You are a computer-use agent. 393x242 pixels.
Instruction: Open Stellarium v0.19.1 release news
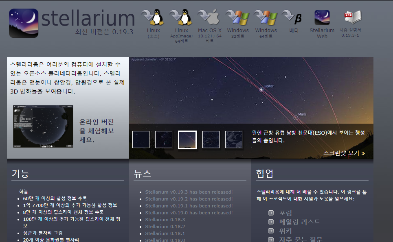click(189, 206)
